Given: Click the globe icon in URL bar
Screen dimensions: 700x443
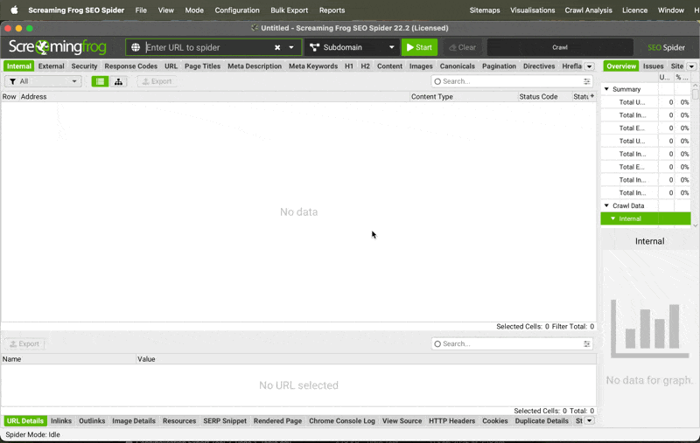Looking at the screenshot, I should pyautogui.click(x=136, y=47).
